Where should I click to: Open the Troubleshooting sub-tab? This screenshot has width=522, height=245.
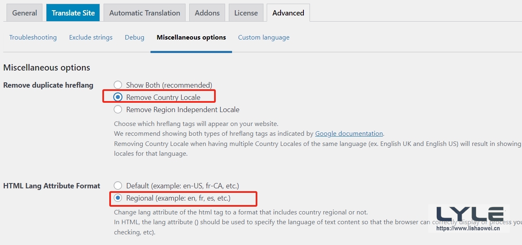tap(33, 38)
